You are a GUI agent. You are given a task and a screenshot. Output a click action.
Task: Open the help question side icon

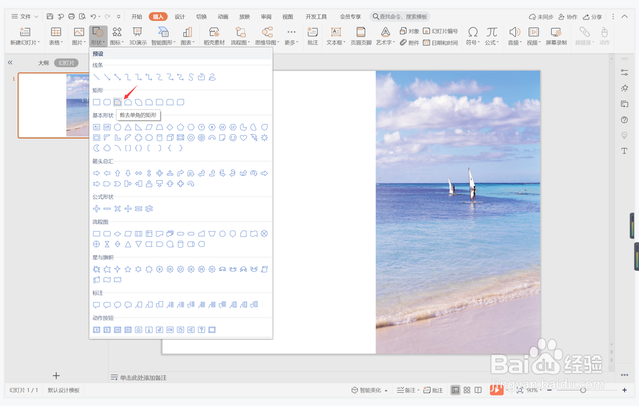(624, 120)
